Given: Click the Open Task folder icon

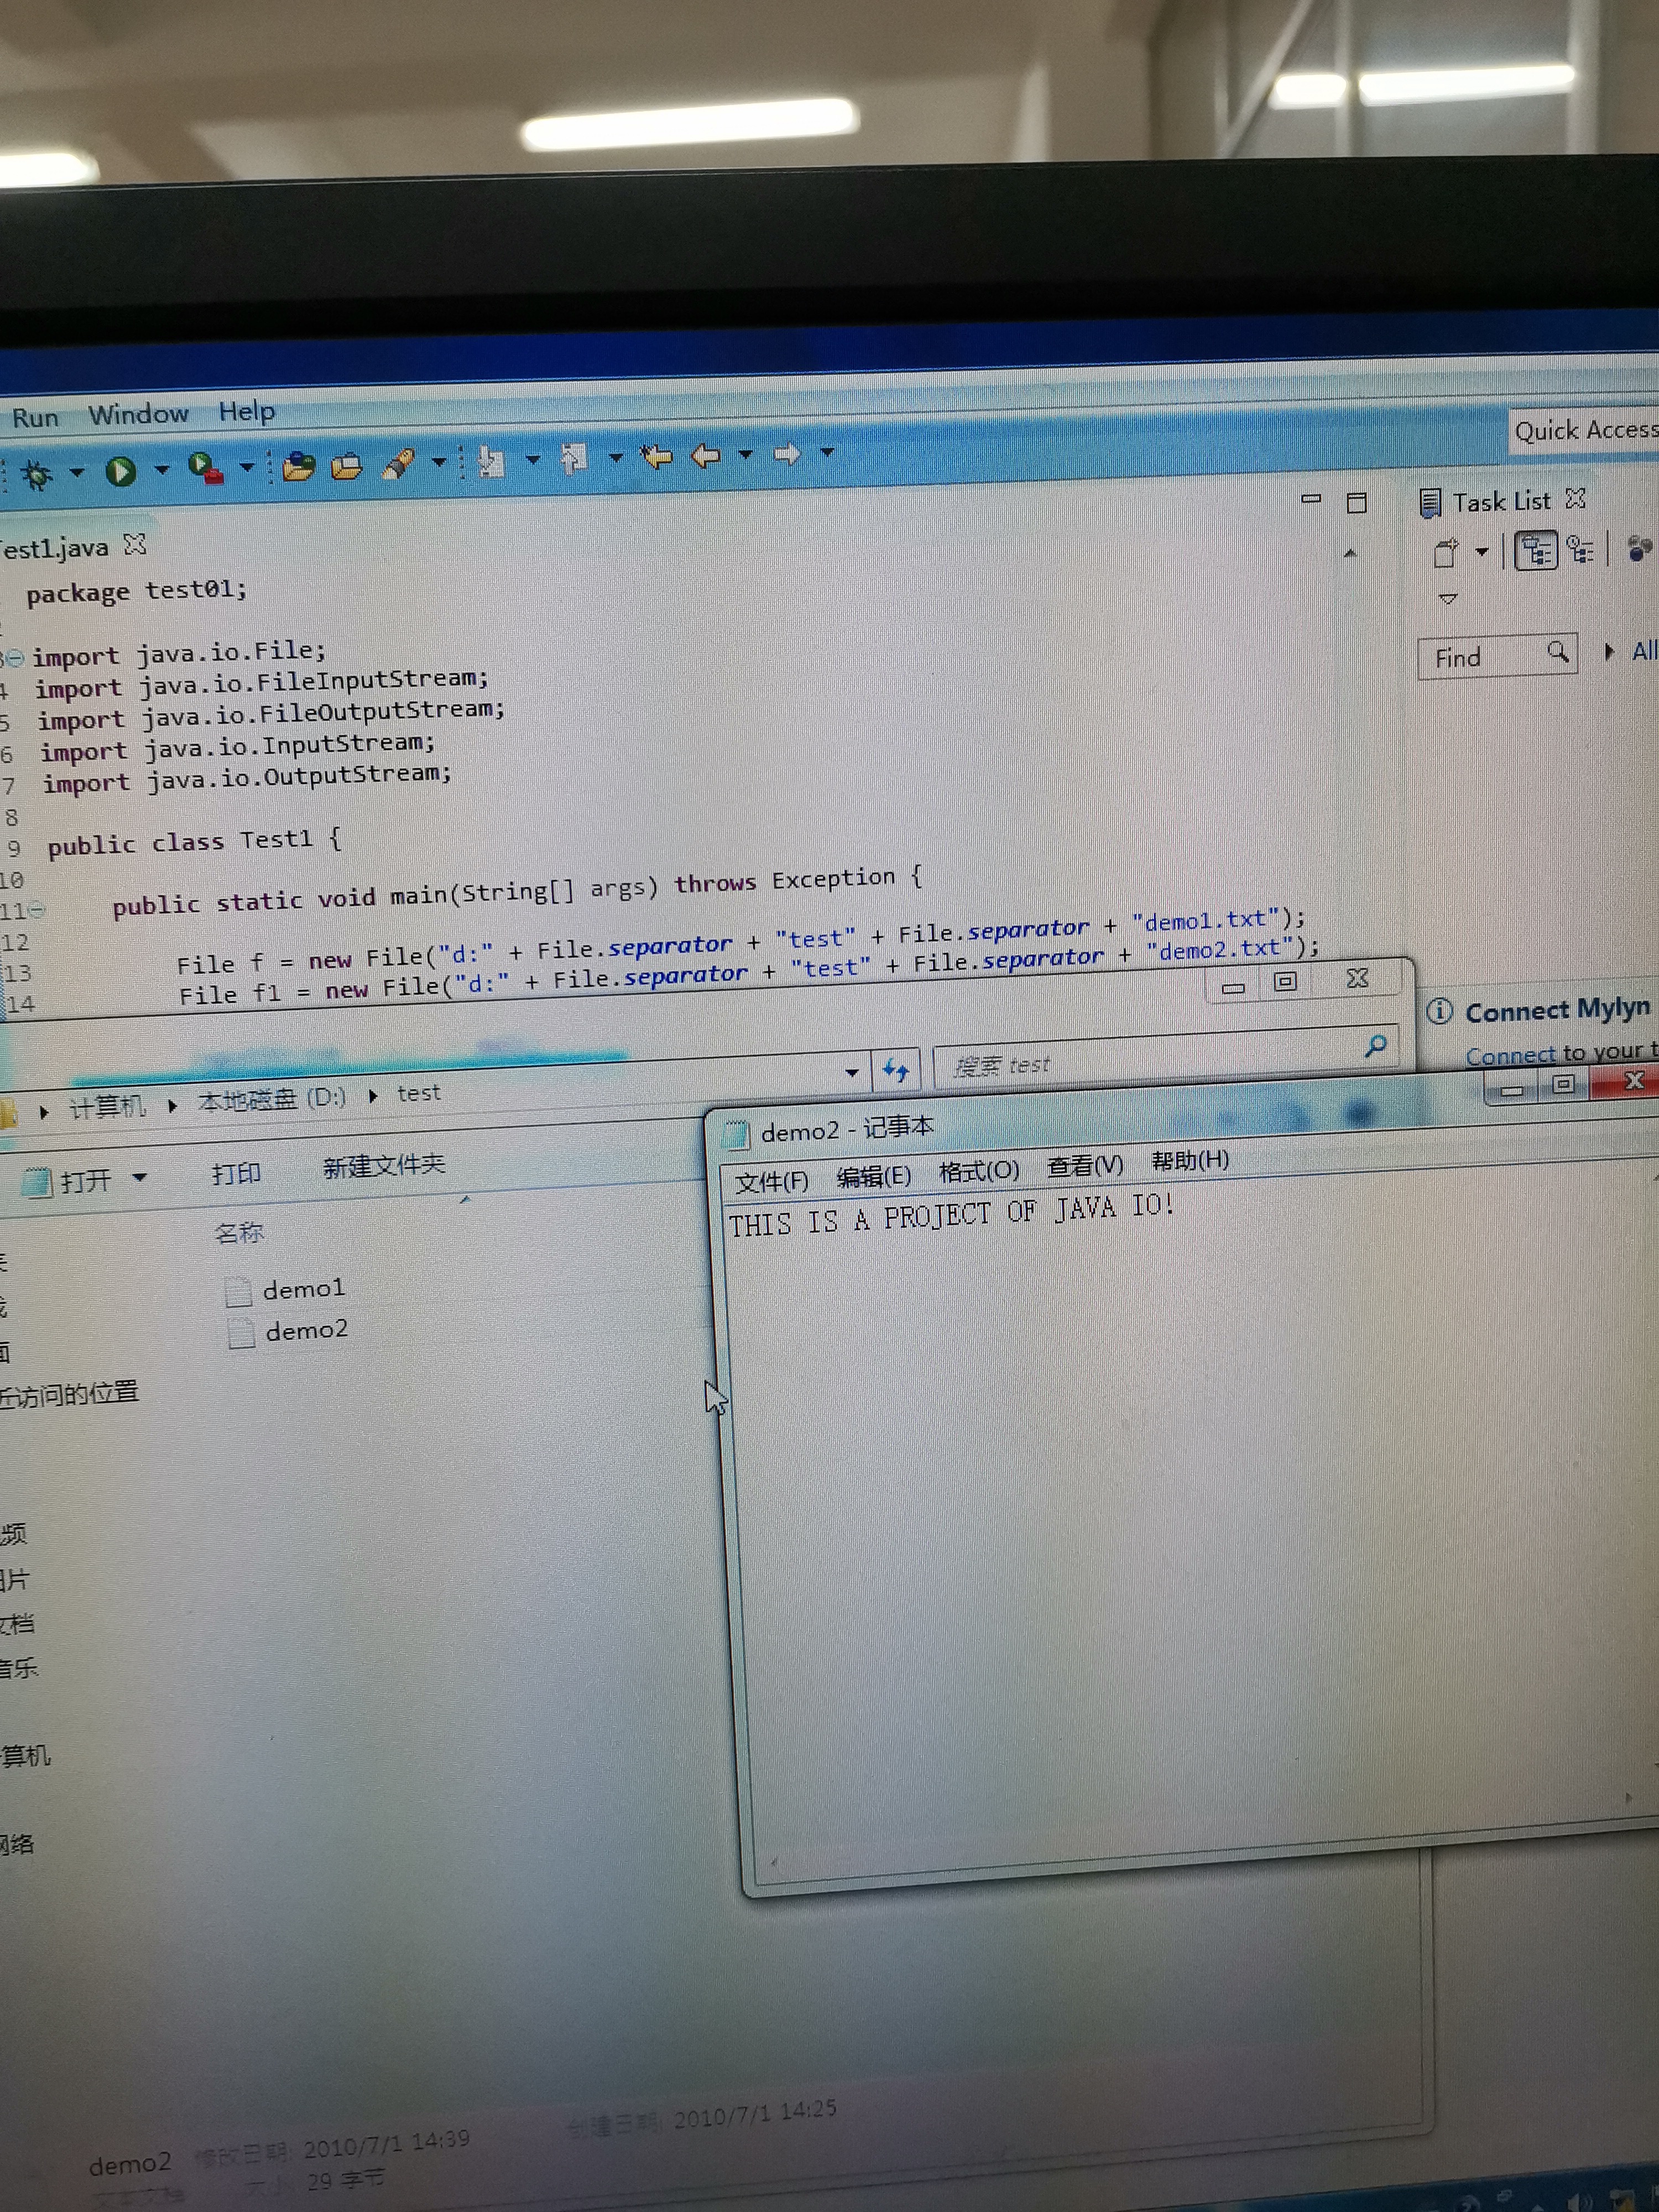Looking at the screenshot, I should [x=346, y=466].
